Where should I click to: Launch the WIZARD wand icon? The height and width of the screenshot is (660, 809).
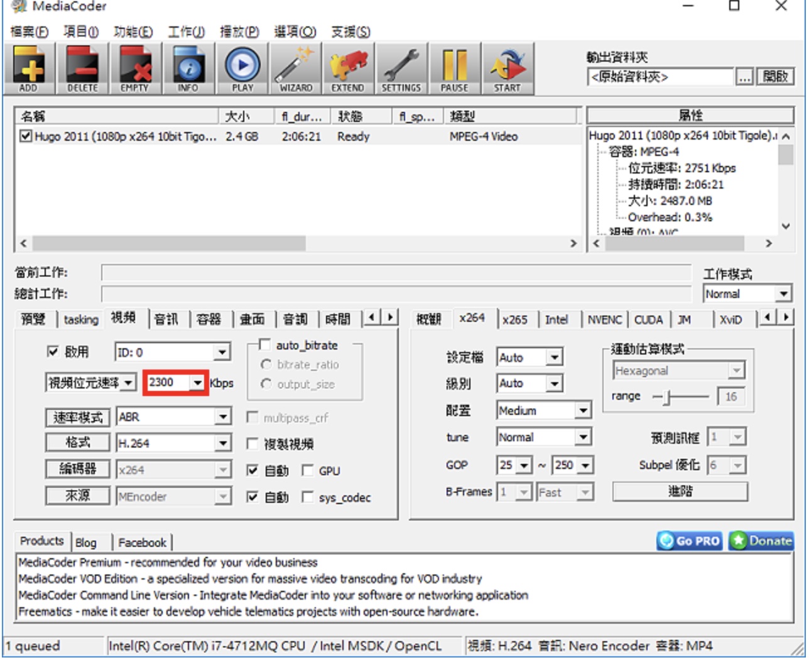point(296,69)
